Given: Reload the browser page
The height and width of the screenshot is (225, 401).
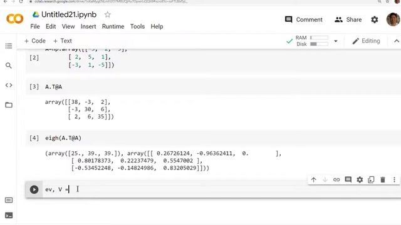Looking at the screenshot, I should pos(21,1).
